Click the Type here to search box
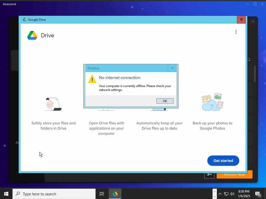 54,194
